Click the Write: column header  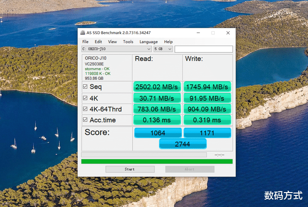[194, 59]
